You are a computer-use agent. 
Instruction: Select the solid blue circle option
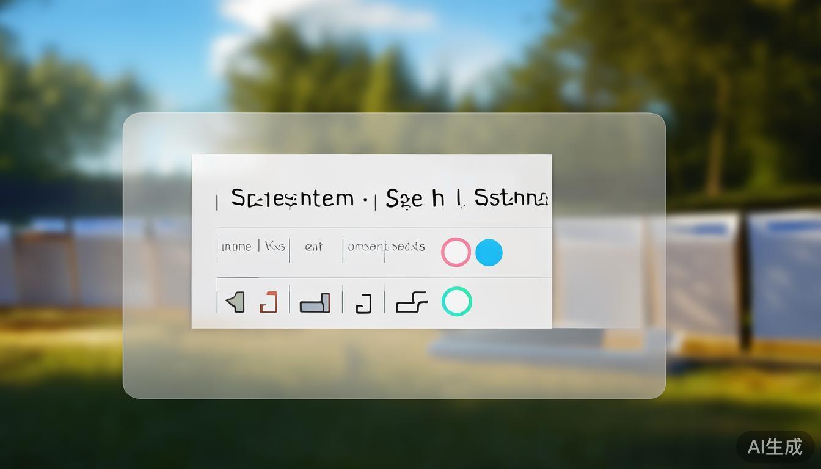click(489, 252)
